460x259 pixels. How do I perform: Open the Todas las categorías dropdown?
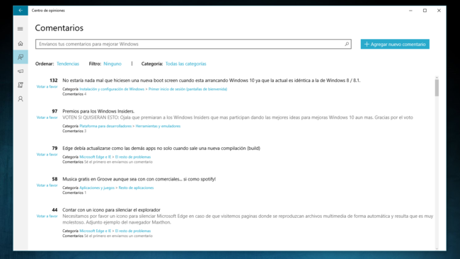(x=185, y=64)
